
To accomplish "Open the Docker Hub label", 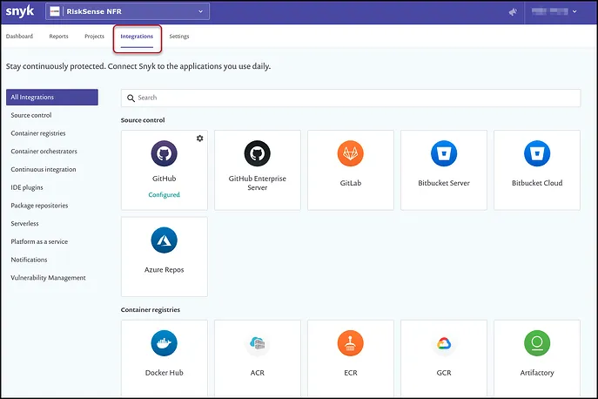I will (x=164, y=373).
